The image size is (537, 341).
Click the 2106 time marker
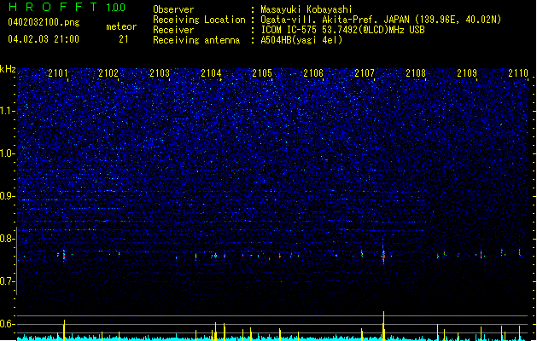coord(313,72)
